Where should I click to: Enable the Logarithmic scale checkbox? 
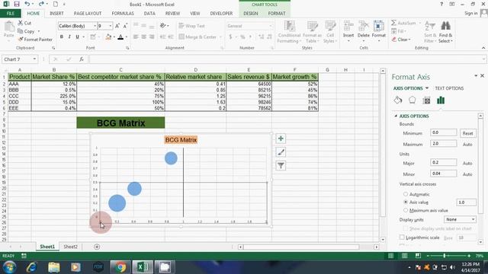tap(402, 237)
